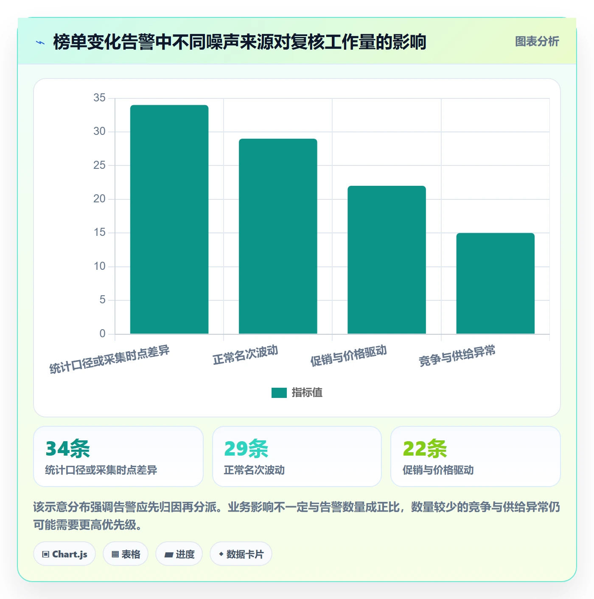Viewport: 594px width, 599px height.
Task: Click the x-axis label 统计口径或采集时点差异
Action: pyautogui.click(x=109, y=360)
